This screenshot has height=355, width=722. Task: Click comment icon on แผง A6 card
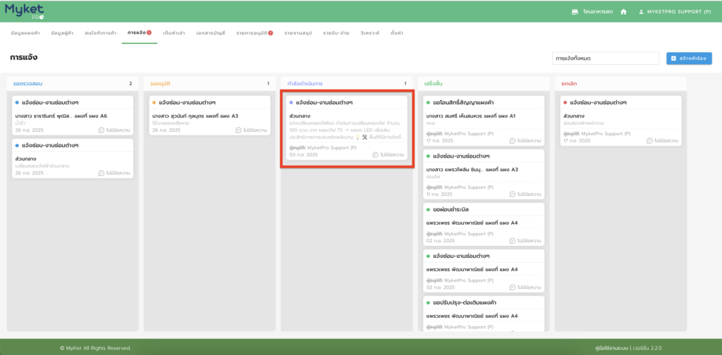tap(102, 130)
